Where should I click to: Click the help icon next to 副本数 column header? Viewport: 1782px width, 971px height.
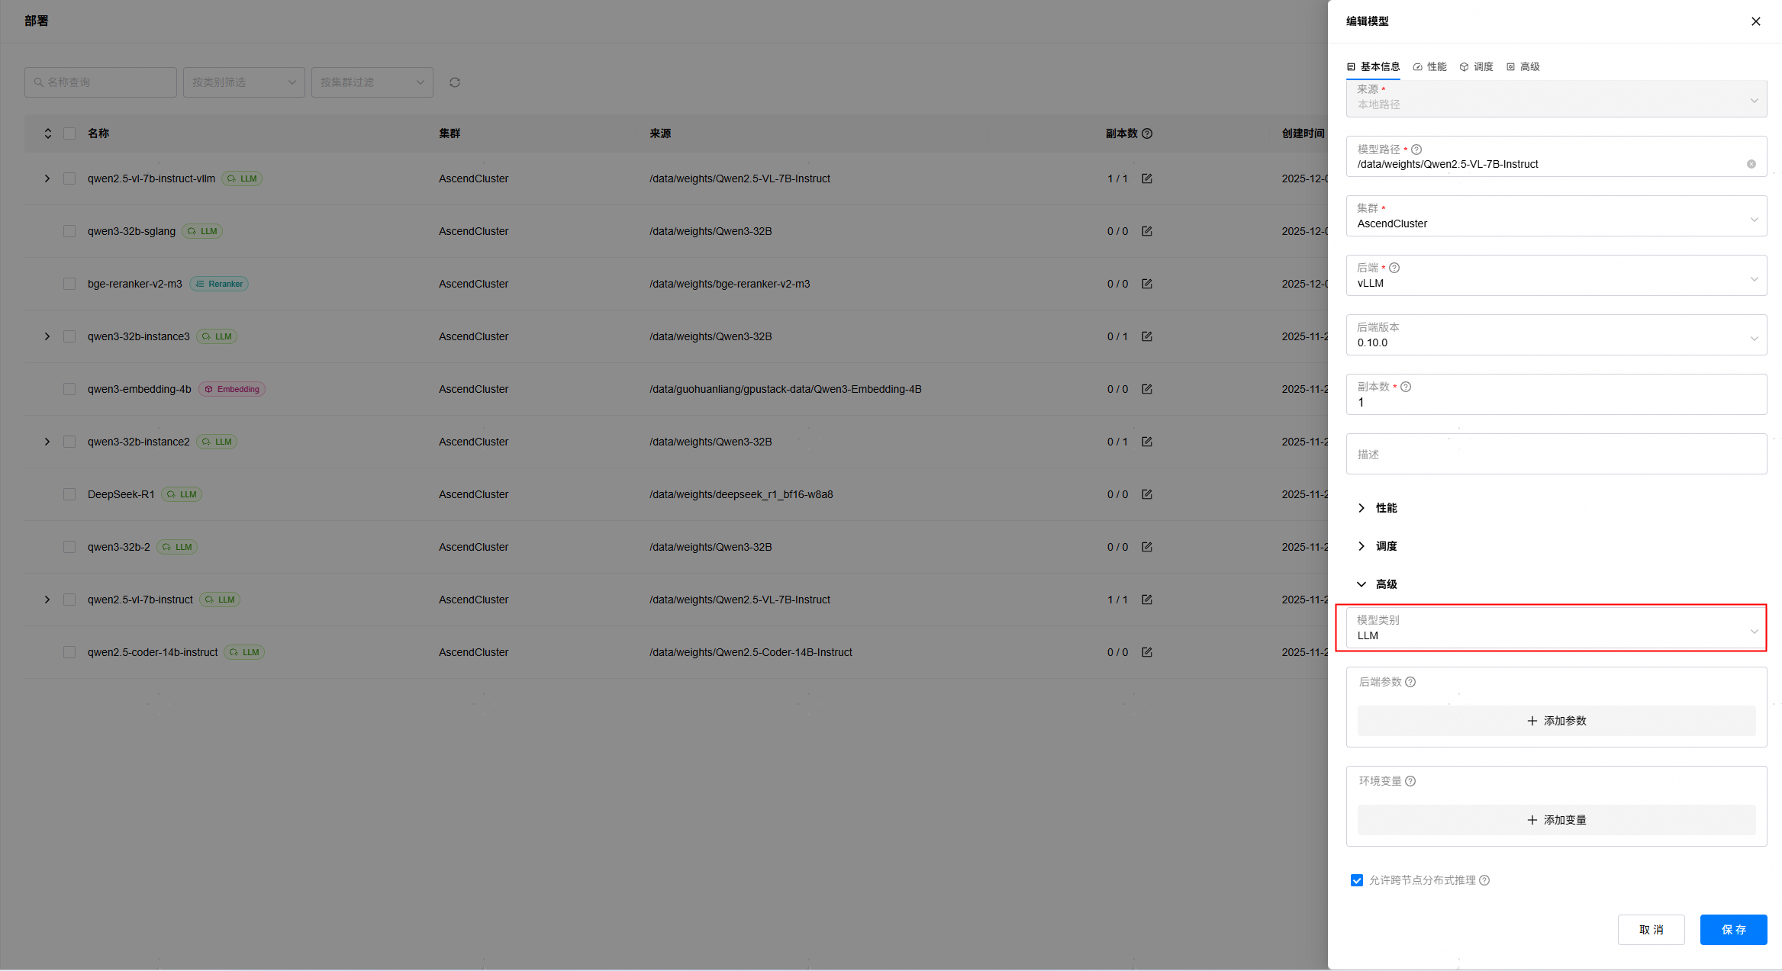(1147, 133)
